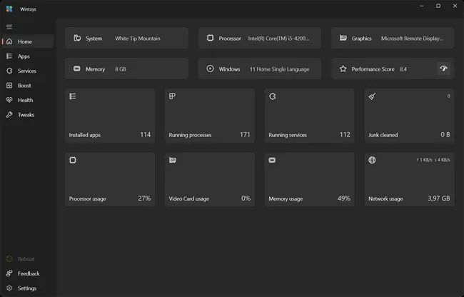The width and height of the screenshot is (464, 297).
Task: Click the 'White Tip Mountain' system name
Action: (x=138, y=39)
